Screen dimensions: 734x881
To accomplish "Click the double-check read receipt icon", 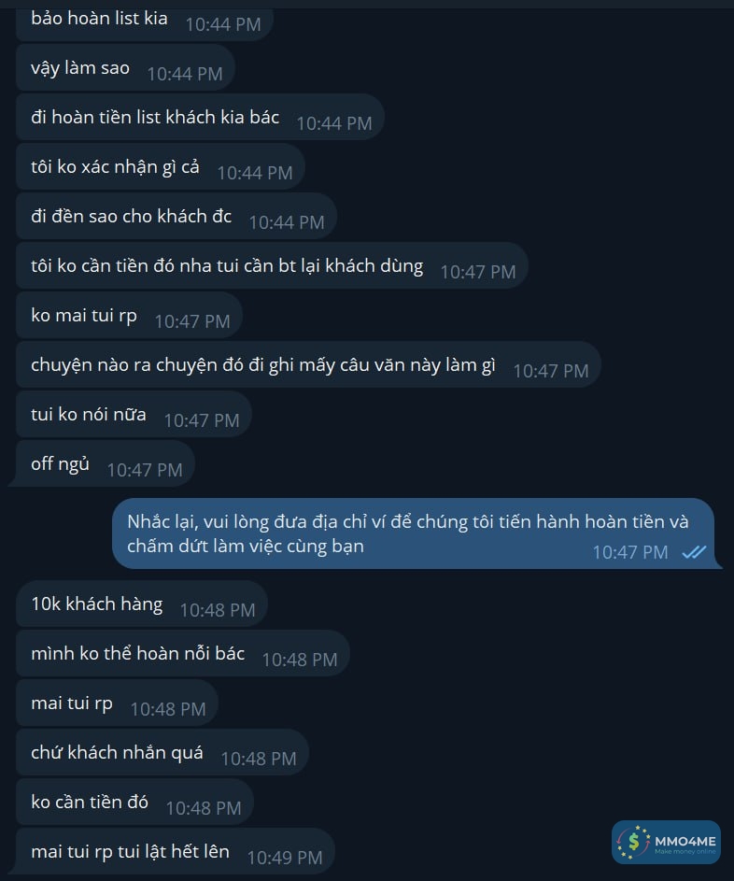I will (694, 552).
